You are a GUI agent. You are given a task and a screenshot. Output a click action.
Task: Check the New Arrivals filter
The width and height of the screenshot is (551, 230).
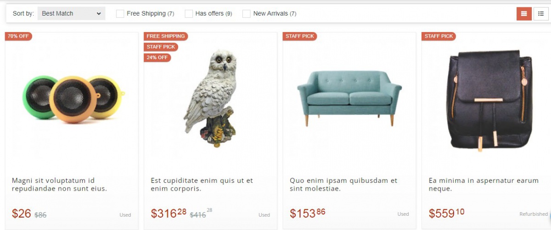point(247,14)
